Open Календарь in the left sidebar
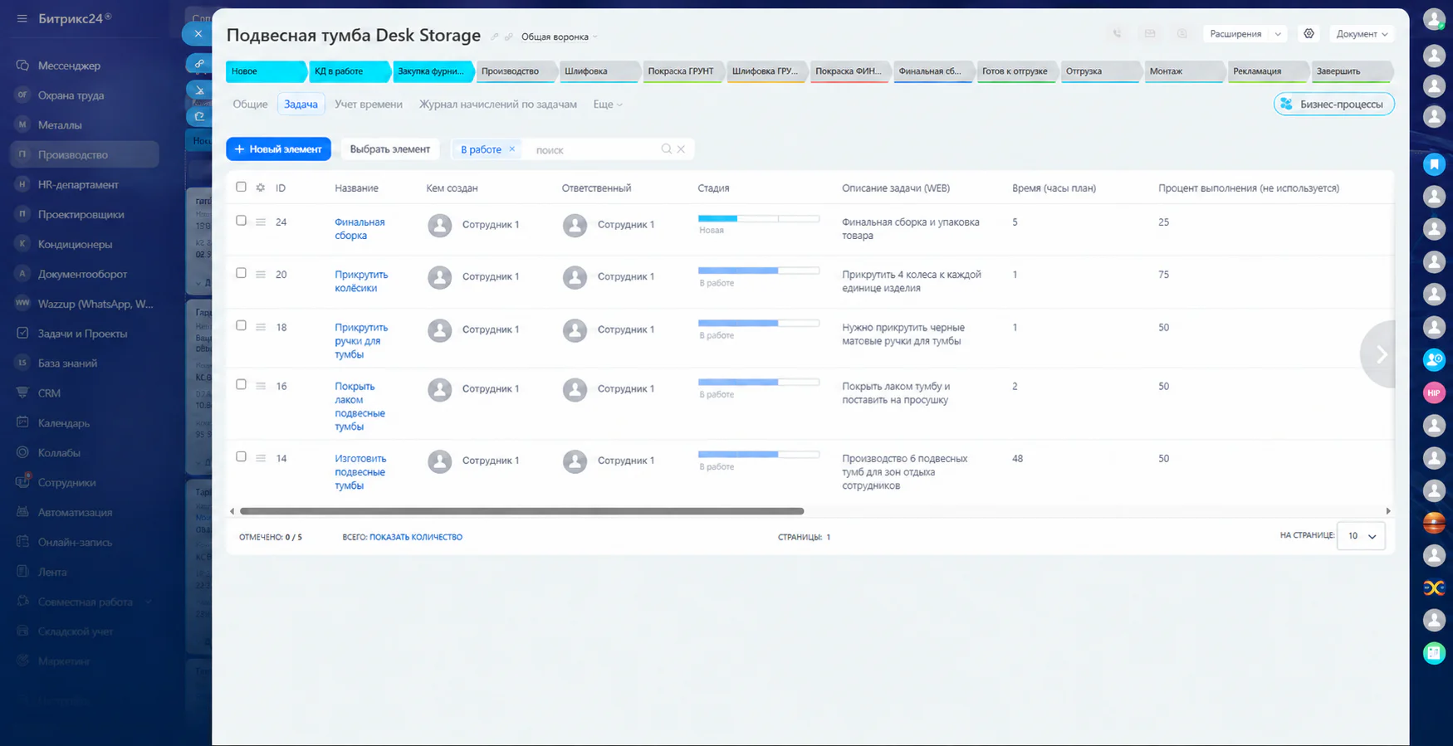The height and width of the screenshot is (746, 1453). point(64,423)
